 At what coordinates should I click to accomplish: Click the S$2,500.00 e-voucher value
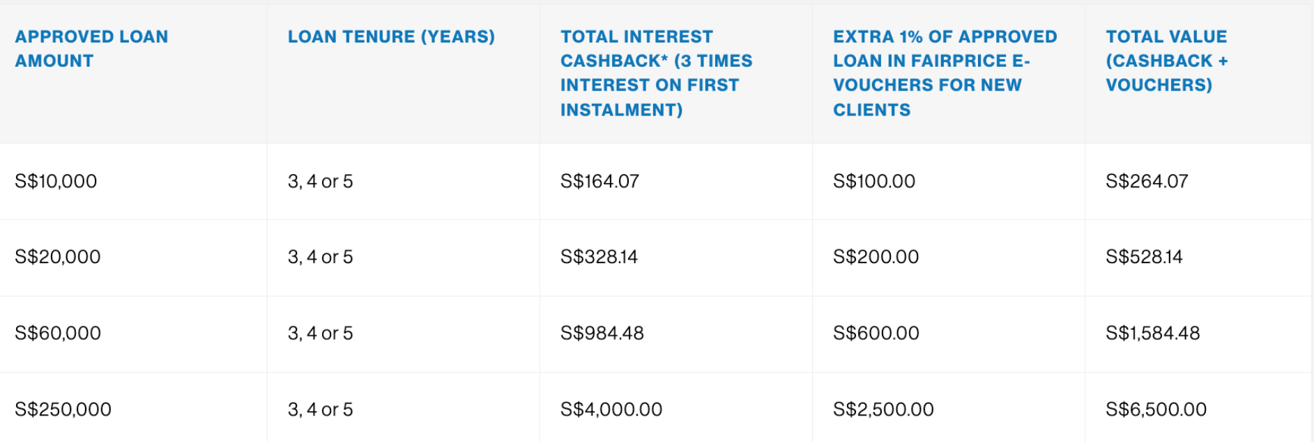(883, 409)
